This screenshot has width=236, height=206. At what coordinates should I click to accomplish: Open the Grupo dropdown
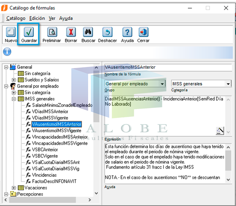point(162,84)
